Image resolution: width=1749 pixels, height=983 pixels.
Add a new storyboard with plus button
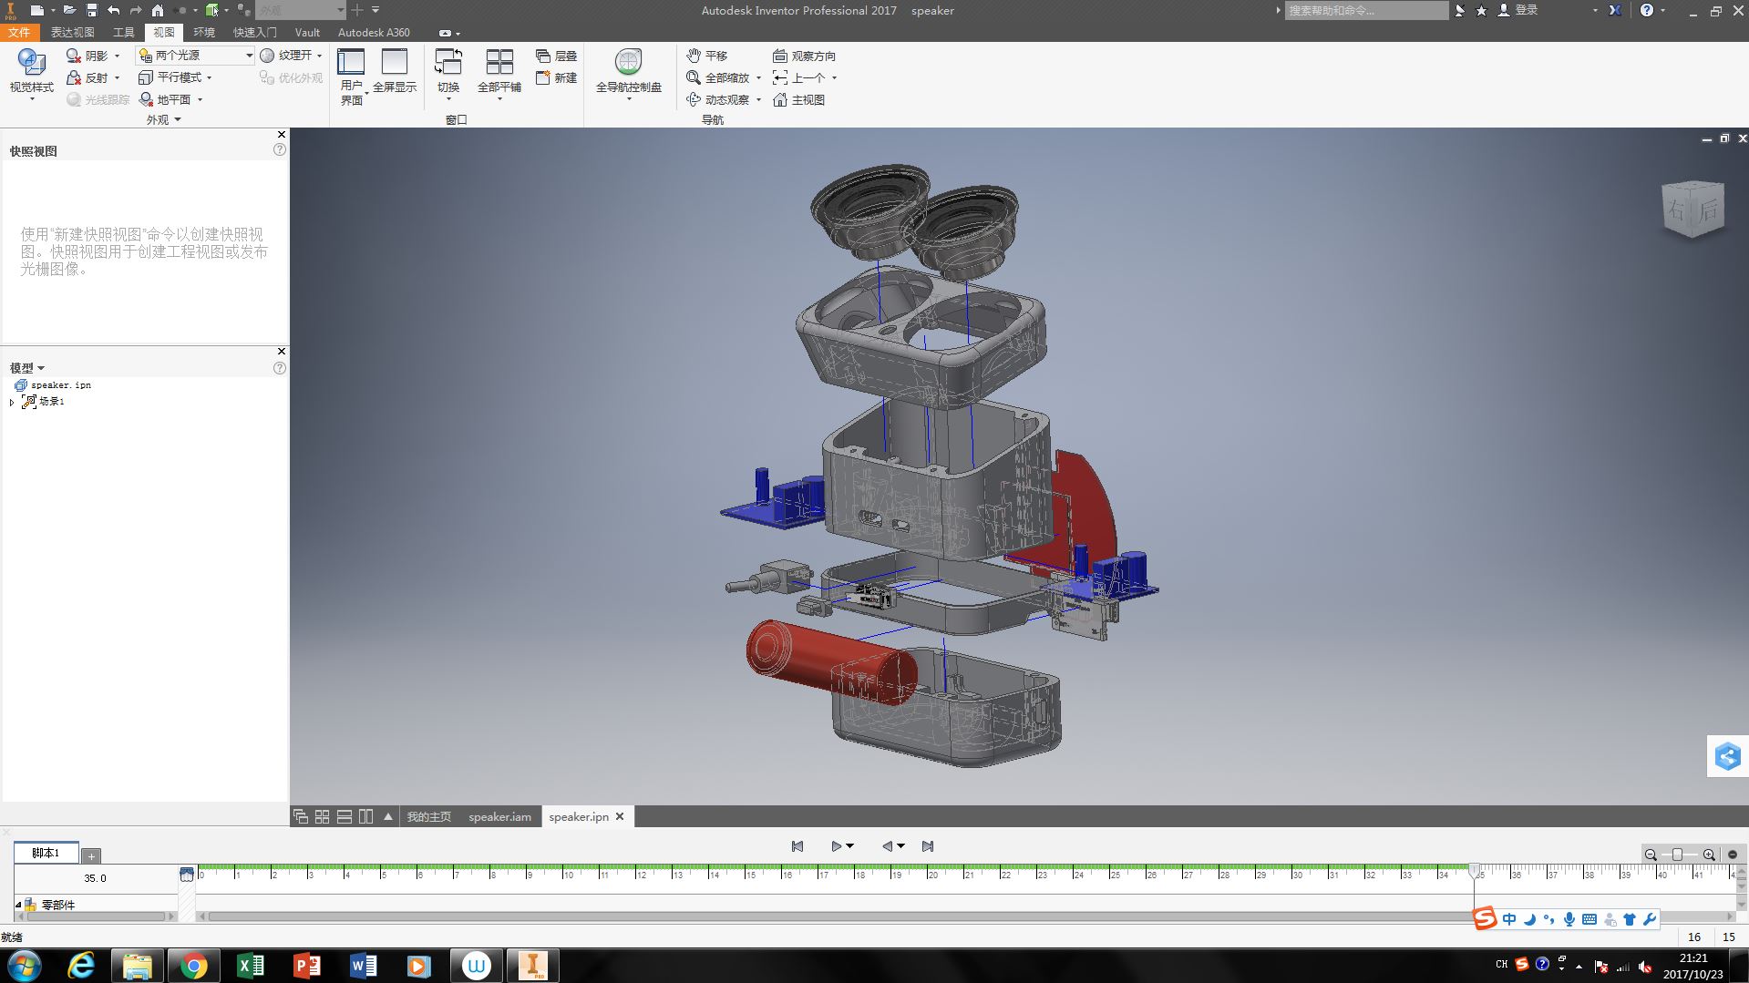(91, 855)
